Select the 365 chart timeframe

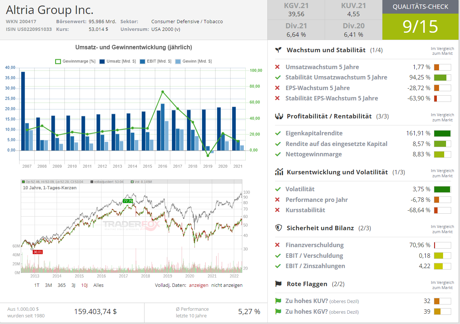coord(61,285)
